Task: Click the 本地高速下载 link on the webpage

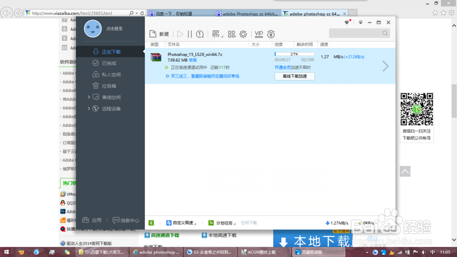Action: (219, 235)
